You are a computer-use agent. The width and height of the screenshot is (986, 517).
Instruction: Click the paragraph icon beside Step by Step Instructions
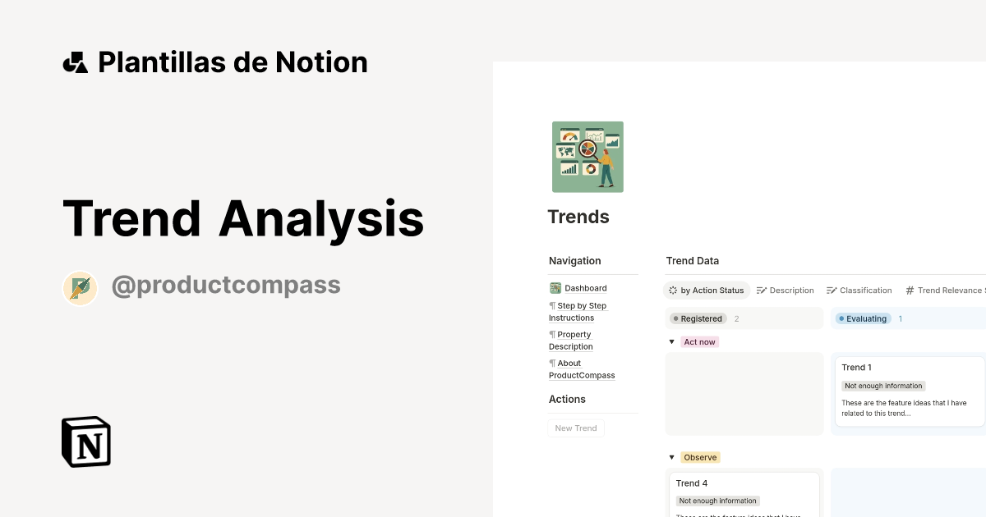click(551, 305)
